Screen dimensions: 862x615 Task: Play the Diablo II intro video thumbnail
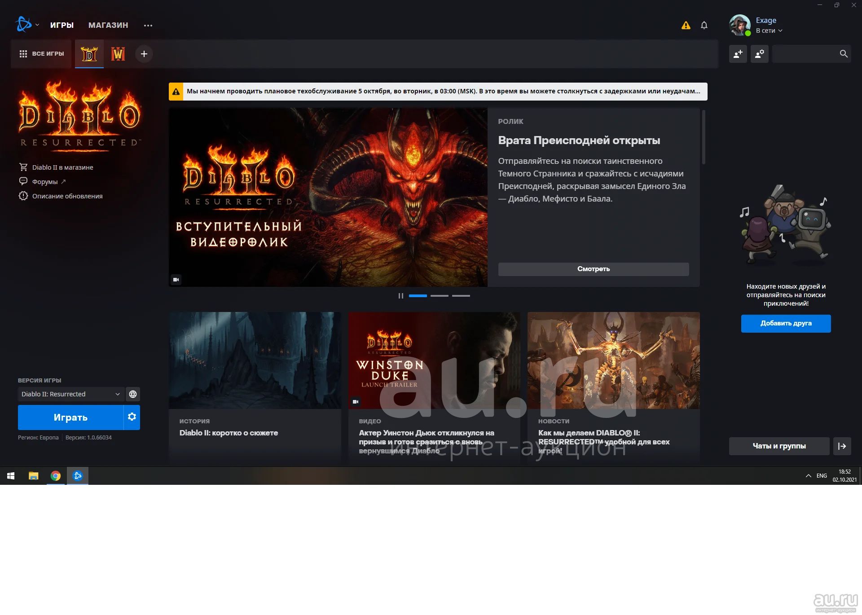328,198
